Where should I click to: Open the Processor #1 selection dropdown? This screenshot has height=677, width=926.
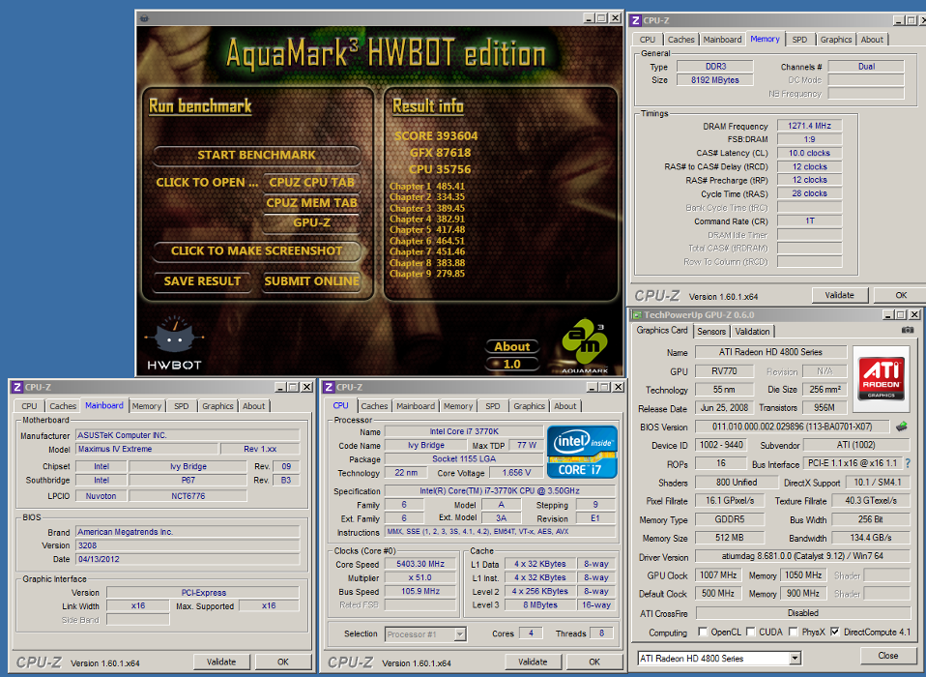460,634
